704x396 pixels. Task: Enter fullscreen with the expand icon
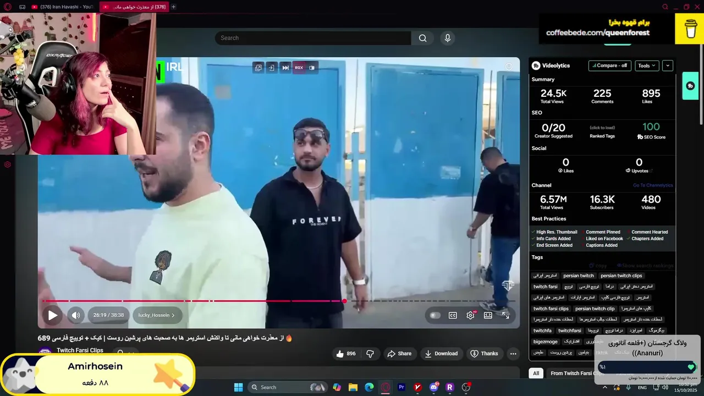coord(505,315)
